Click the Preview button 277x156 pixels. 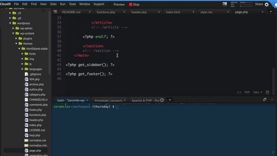119,4
